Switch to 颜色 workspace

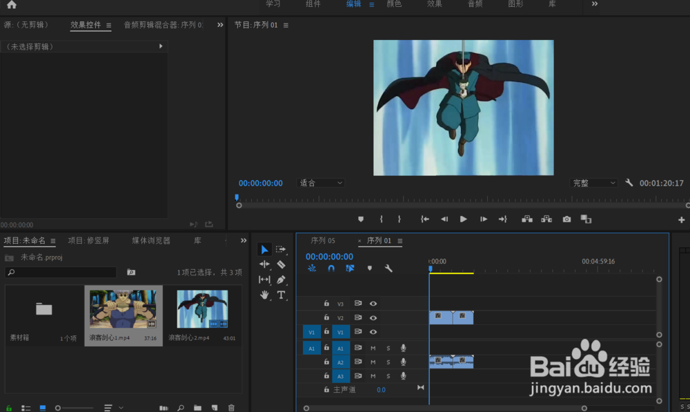point(394,4)
